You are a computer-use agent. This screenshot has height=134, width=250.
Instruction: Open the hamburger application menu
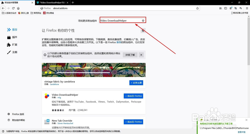click(247, 8)
